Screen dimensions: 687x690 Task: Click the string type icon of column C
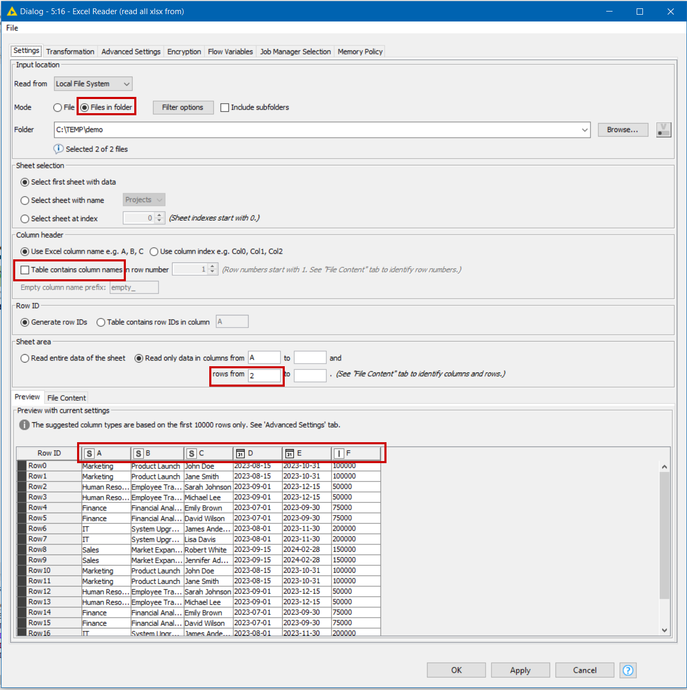[191, 454]
